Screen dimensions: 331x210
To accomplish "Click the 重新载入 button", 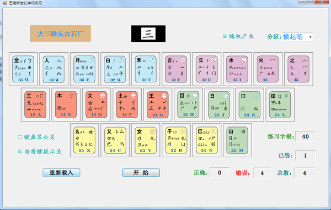I will pos(61,173).
